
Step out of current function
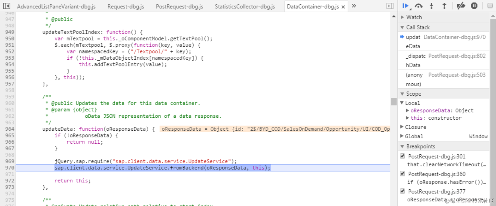coord(444,6)
